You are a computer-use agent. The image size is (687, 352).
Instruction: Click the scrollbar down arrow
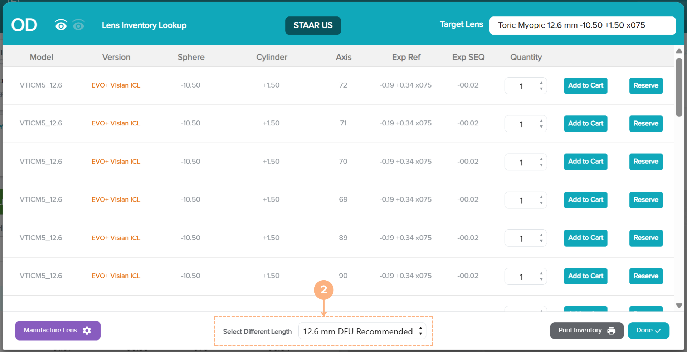click(679, 306)
